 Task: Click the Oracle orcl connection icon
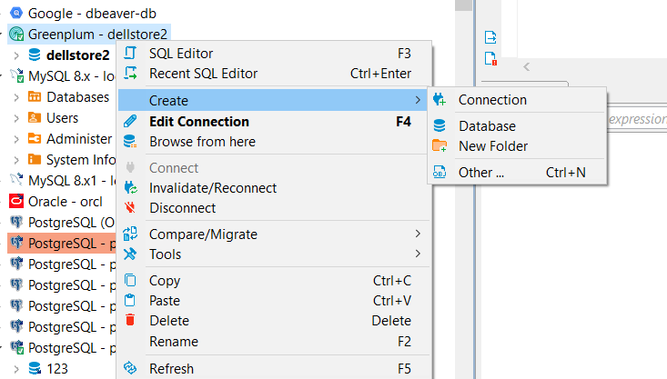(x=16, y=201)
